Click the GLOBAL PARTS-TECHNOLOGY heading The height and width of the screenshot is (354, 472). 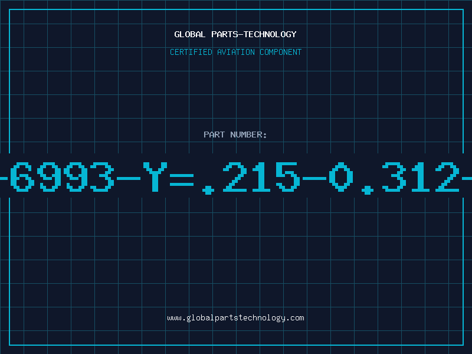(x=235, y=34)
